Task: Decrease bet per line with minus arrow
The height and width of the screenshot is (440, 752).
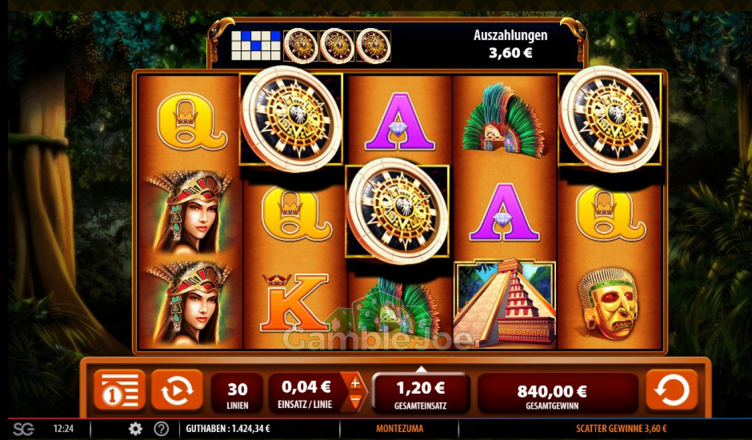Action: tap(355, 400)
